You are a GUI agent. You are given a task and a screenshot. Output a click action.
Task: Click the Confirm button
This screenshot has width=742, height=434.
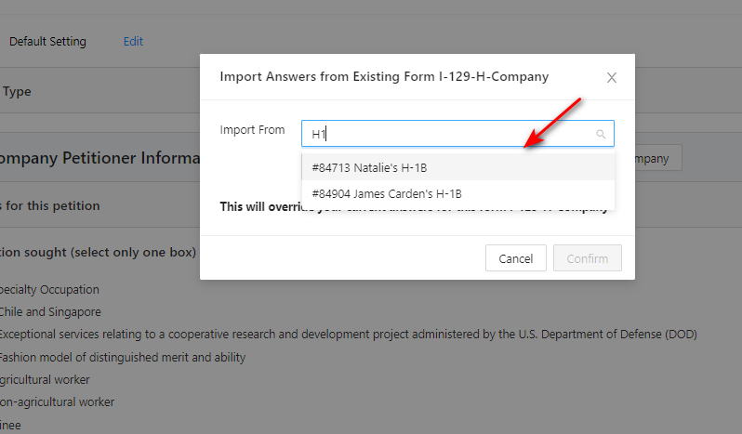[x=587, y=258]
